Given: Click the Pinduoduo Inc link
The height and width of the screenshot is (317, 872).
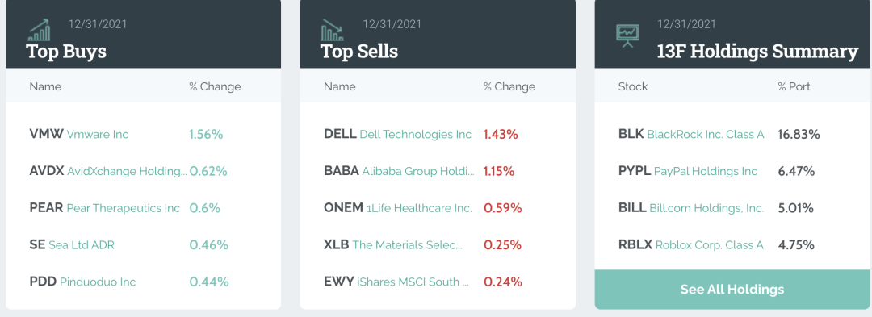Looking at the screenshot, I should pos(98,282).
